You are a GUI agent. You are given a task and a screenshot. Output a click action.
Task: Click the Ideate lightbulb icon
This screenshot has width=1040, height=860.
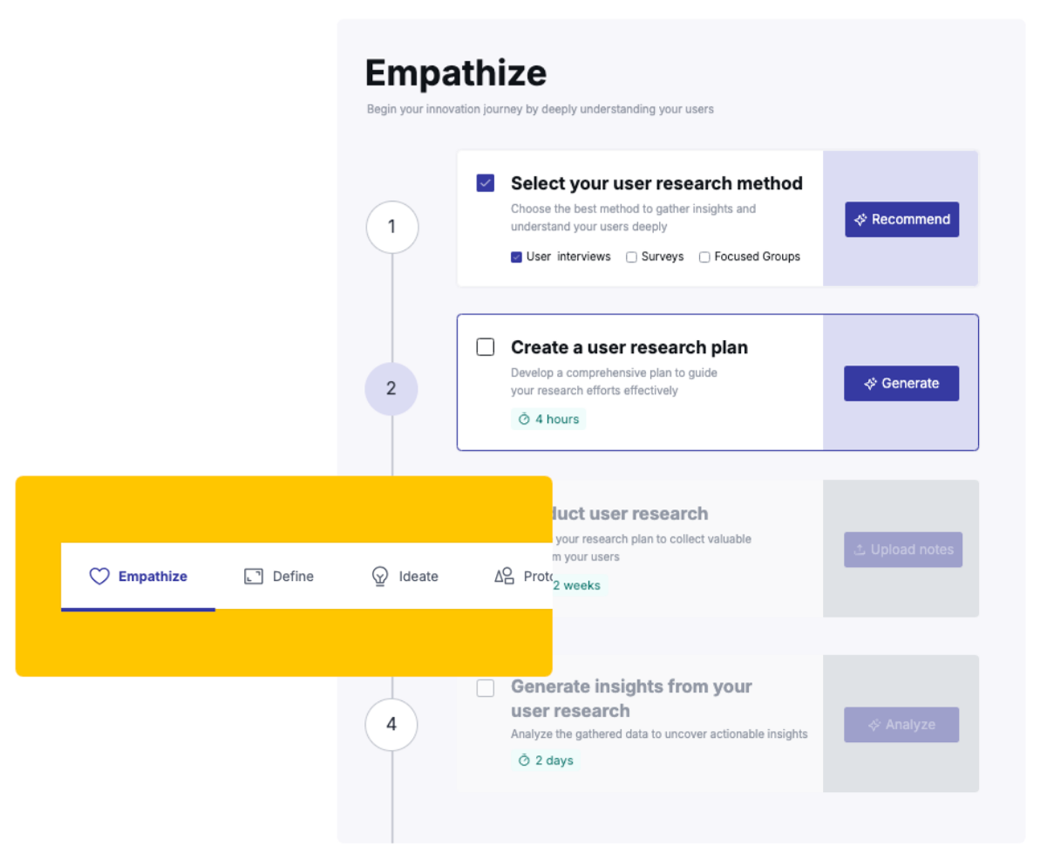[x=380, y=577]
